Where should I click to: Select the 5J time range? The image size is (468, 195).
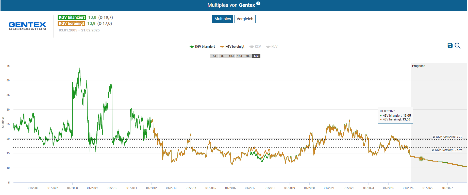tap(214, 56)
